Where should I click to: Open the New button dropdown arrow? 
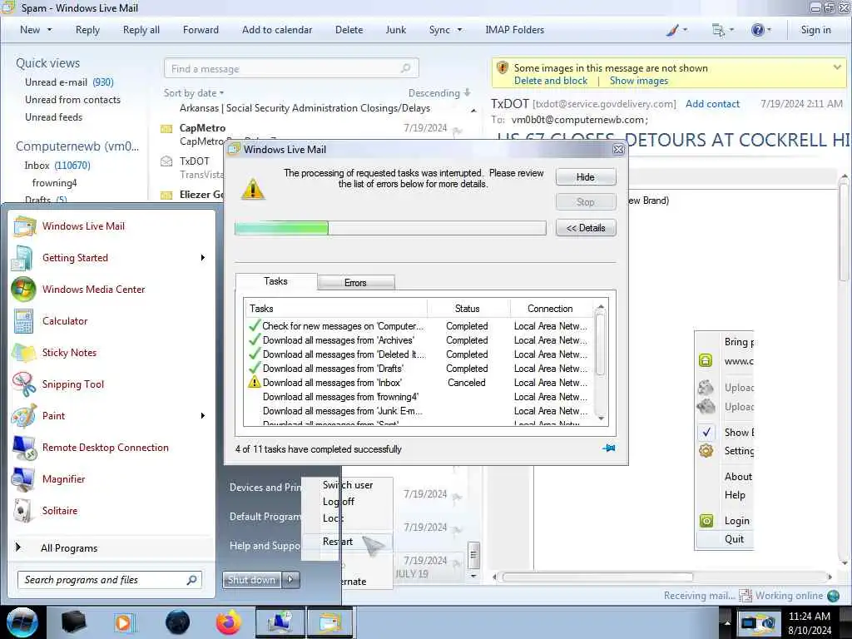[49, 30]
